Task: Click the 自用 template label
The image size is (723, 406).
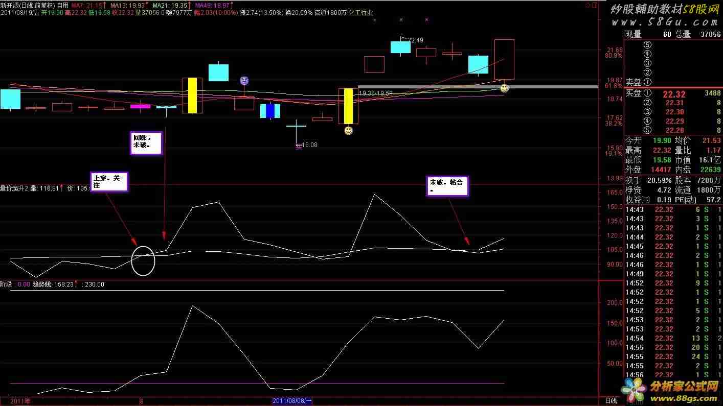Action: coord(63,5)
